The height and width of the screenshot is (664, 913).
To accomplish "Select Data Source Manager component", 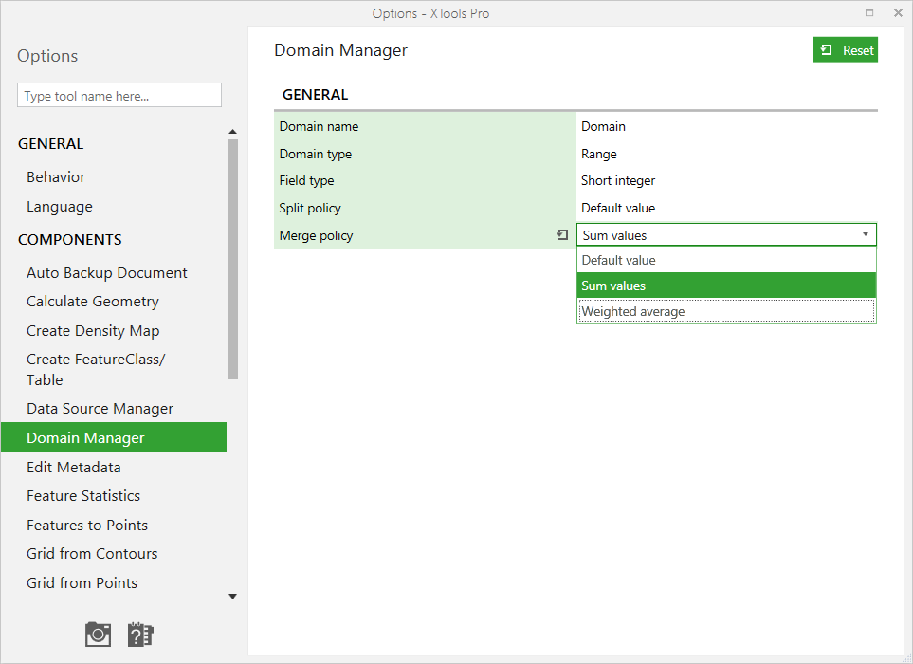I will [x=100, y=409].
